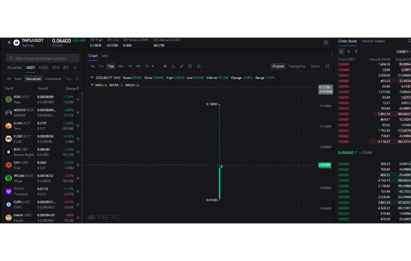This screenshot has width=411, height=261.
Task: Switch chart to TradingView mode
Action: pyautogui.click(x=297, y=66)
